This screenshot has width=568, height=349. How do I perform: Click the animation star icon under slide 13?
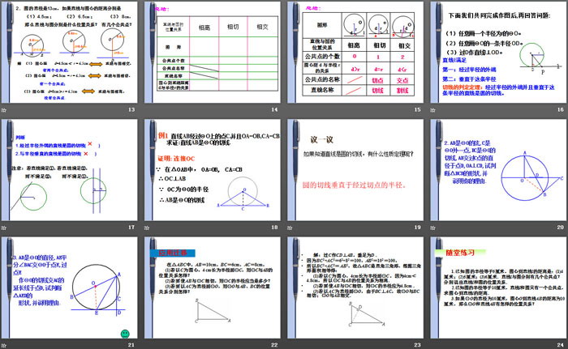[x=4, y=109]
